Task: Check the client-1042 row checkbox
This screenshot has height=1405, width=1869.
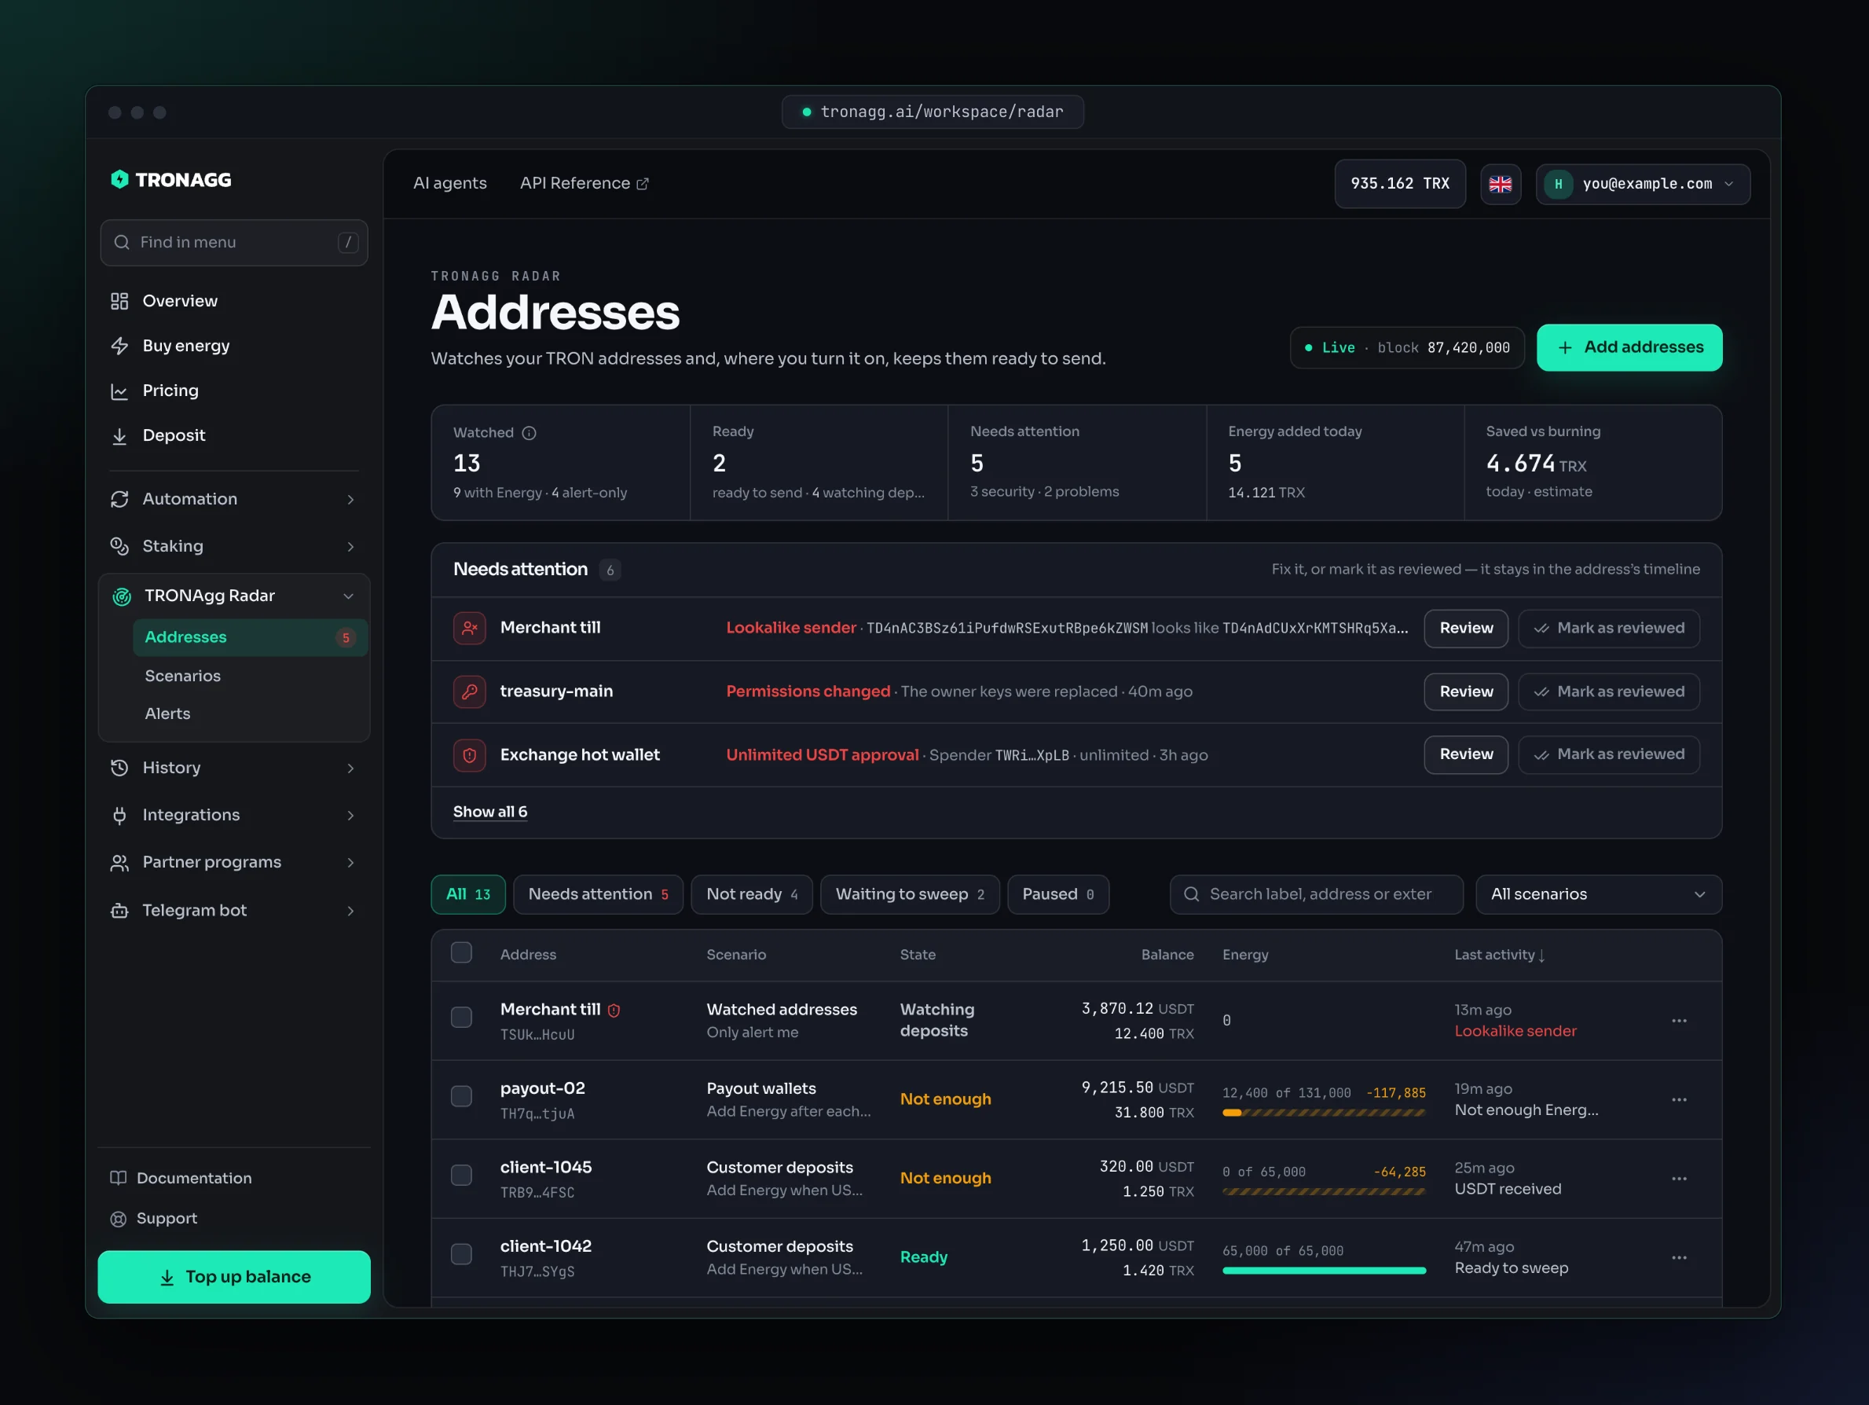Action: [x=461, y=1253]
